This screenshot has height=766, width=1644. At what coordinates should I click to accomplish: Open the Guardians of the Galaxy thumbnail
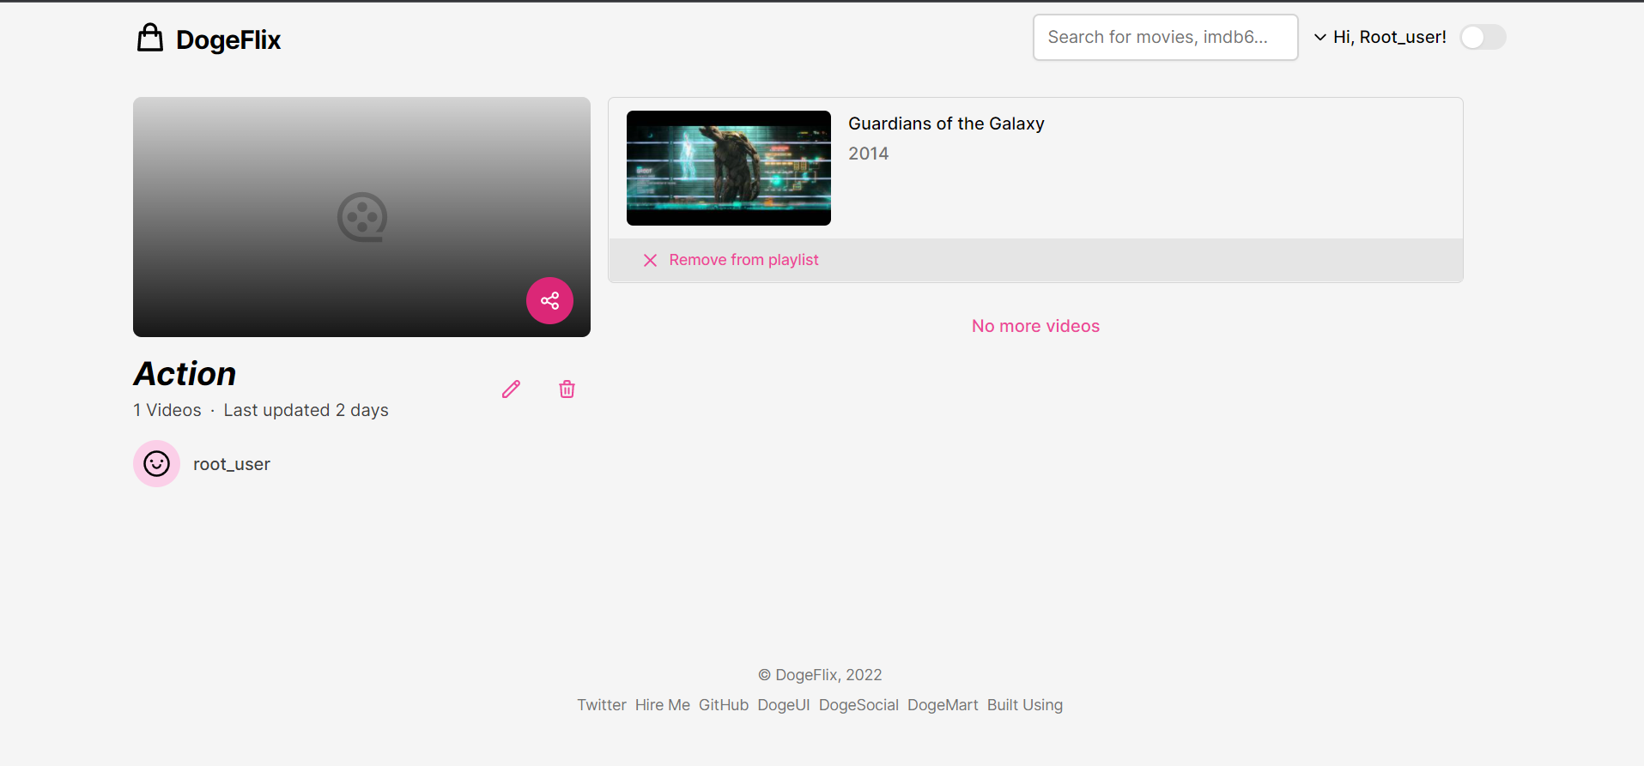coord(728,168)
